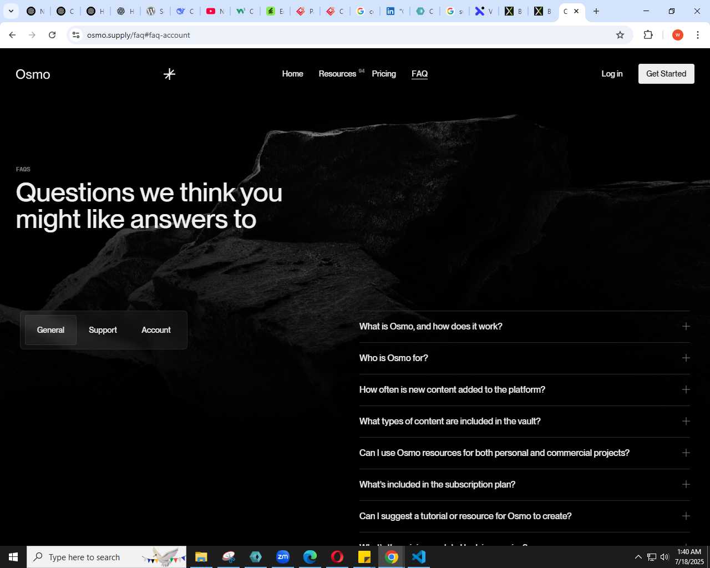
Task: Click the Chrome icon in the taskbar
Action: click(392, 557)
